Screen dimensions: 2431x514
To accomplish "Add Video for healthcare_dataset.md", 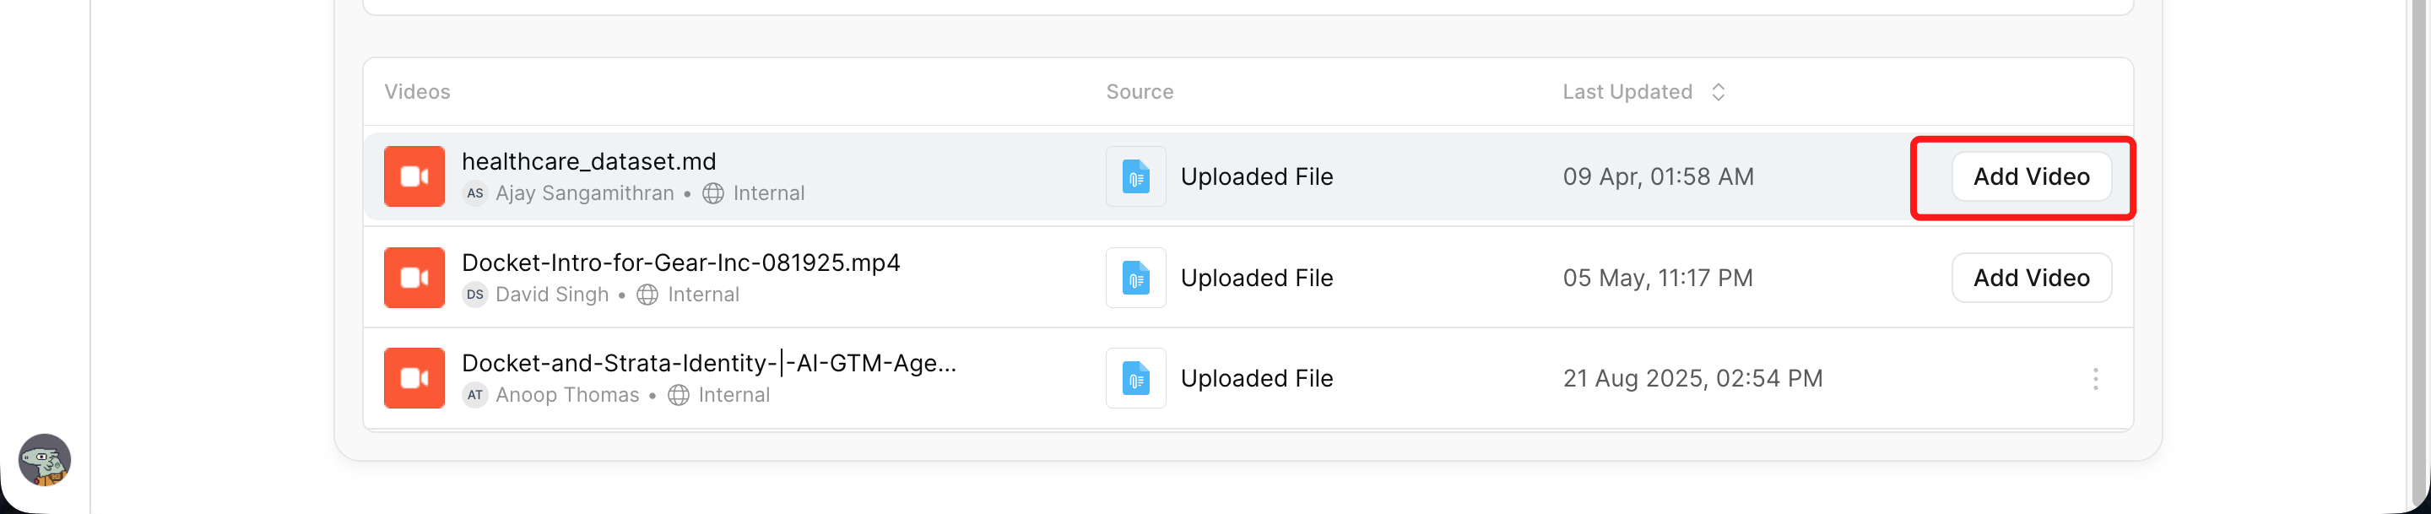I will pyautogui.click(x=2031, y=176).
